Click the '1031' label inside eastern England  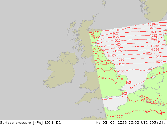(x=104, y=78)
